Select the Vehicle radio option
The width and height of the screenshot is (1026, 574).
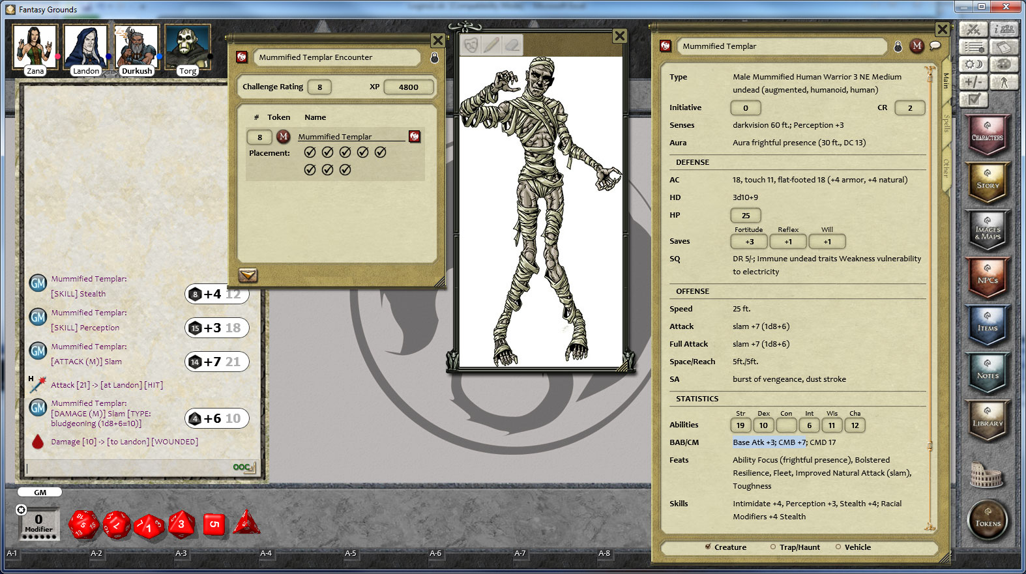click(838, 547)
